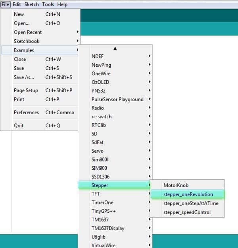Expand the Sketchbook submenu

pyautogui.click(x=40, y=41)
